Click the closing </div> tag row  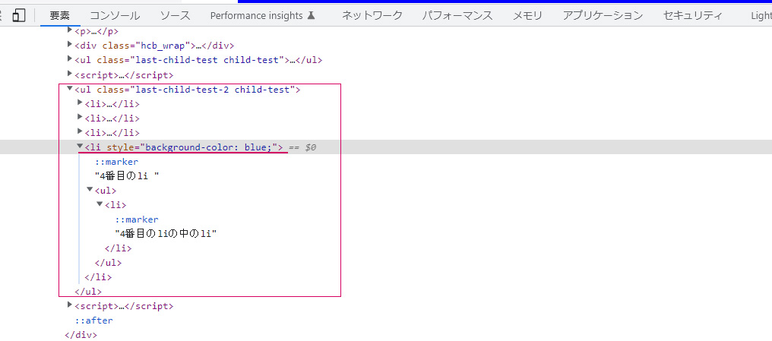pos(81,335)
